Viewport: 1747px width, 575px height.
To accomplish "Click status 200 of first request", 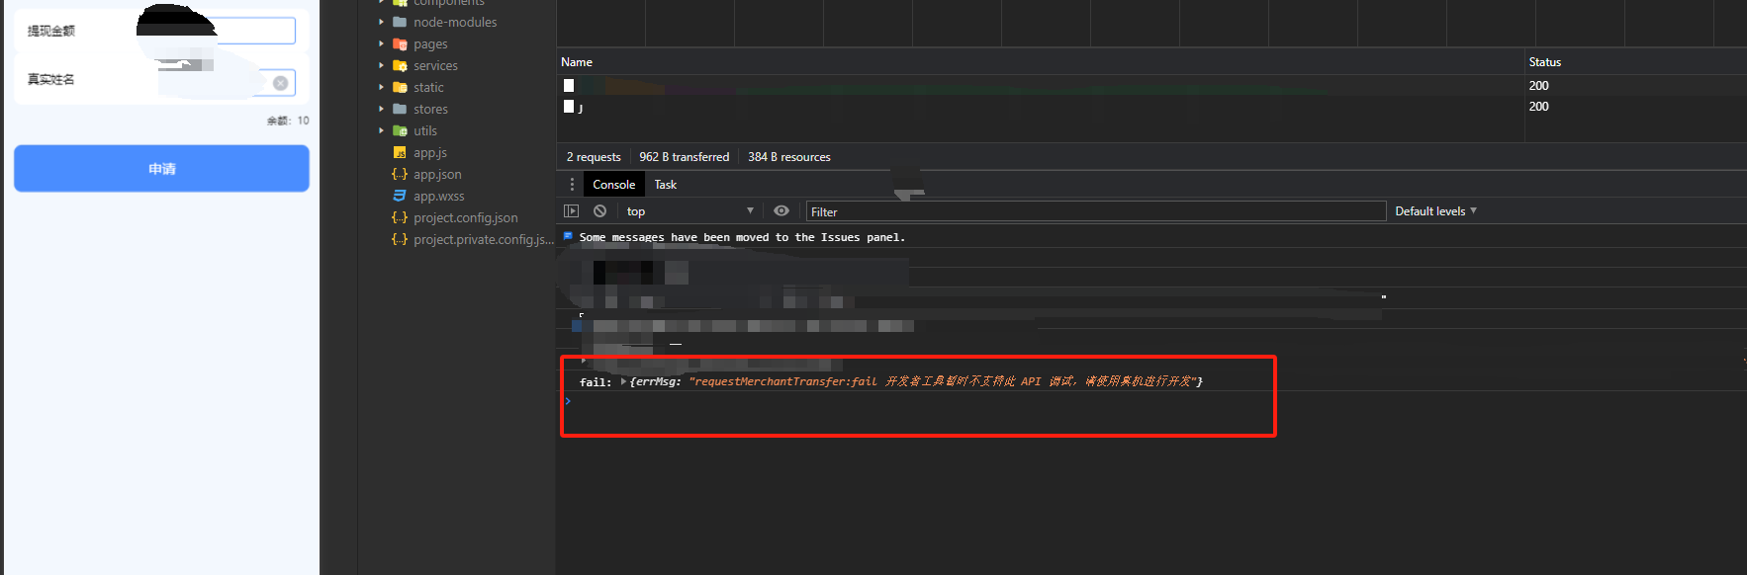I will tap(1538, 85).
